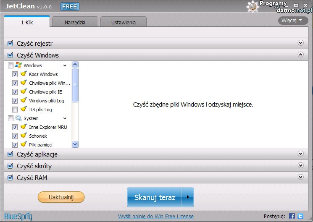Click the broom icon beside Schowek
The height and width of the screenshot is (222, 313).
pos(24,136)
